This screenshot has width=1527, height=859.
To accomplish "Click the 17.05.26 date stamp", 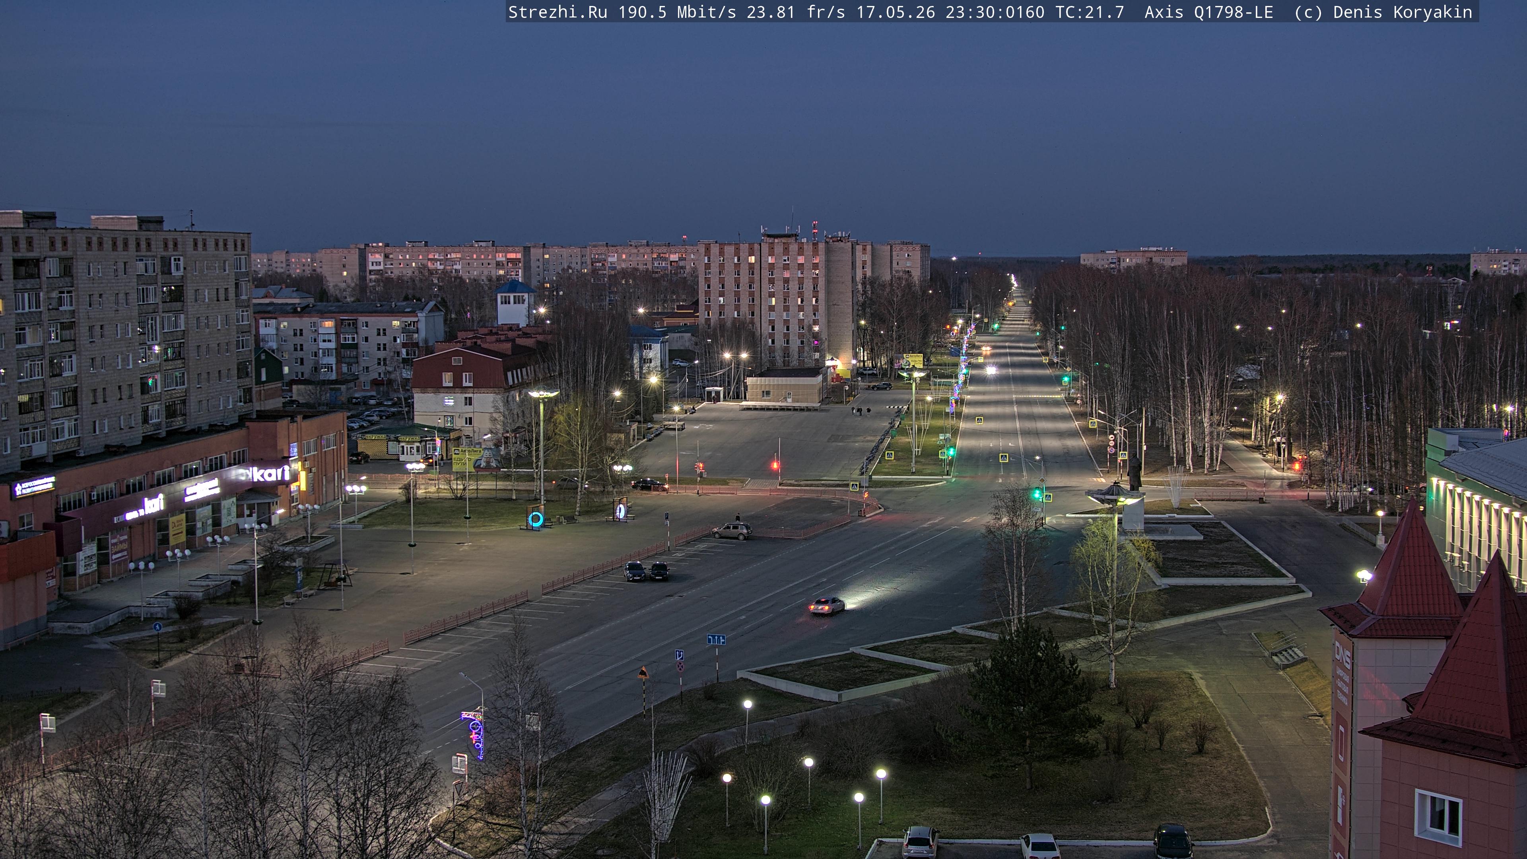I will (x=895, y=12).
